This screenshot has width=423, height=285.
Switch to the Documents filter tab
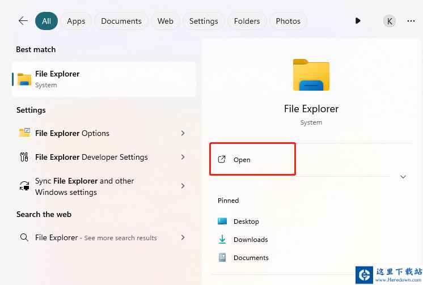(x=121, y=21)
